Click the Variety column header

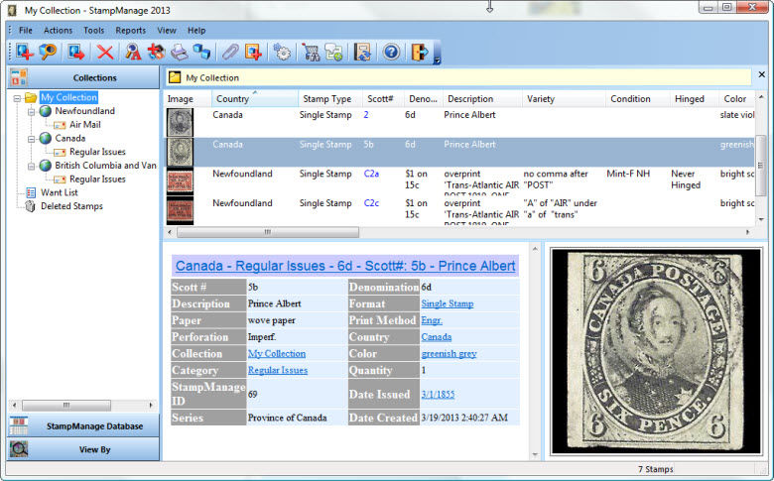pyautogui.click(x=565, y=98)
